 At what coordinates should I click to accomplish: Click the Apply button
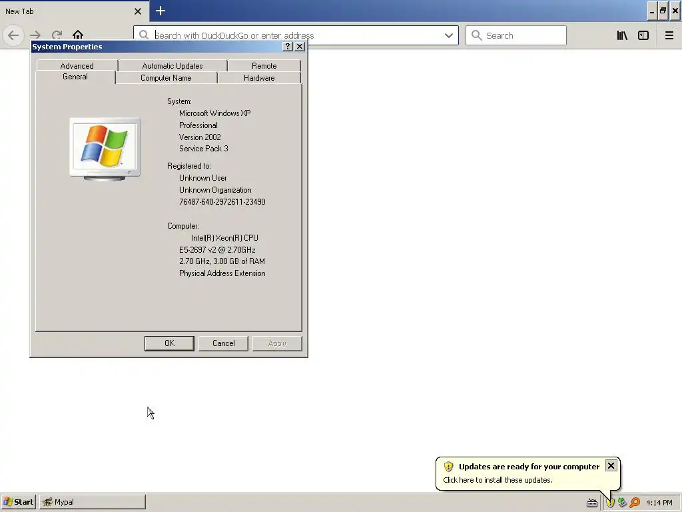[277, 343]
